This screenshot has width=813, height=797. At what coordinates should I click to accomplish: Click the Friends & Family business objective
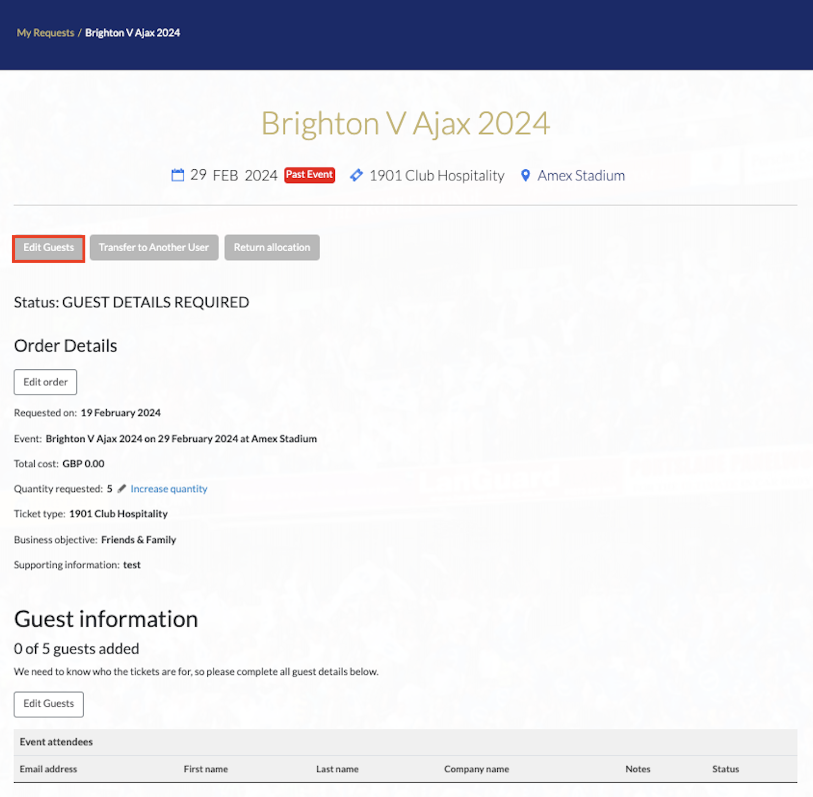point(139,540)
